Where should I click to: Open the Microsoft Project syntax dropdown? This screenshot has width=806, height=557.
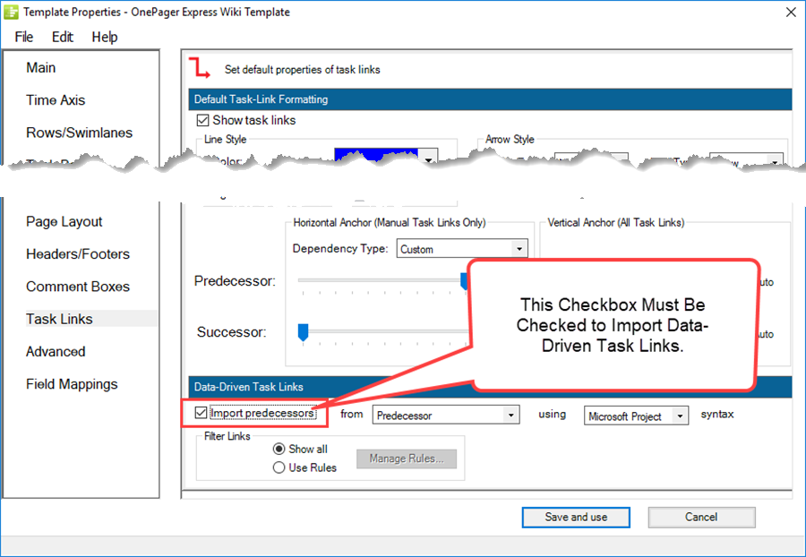point(679,416)
